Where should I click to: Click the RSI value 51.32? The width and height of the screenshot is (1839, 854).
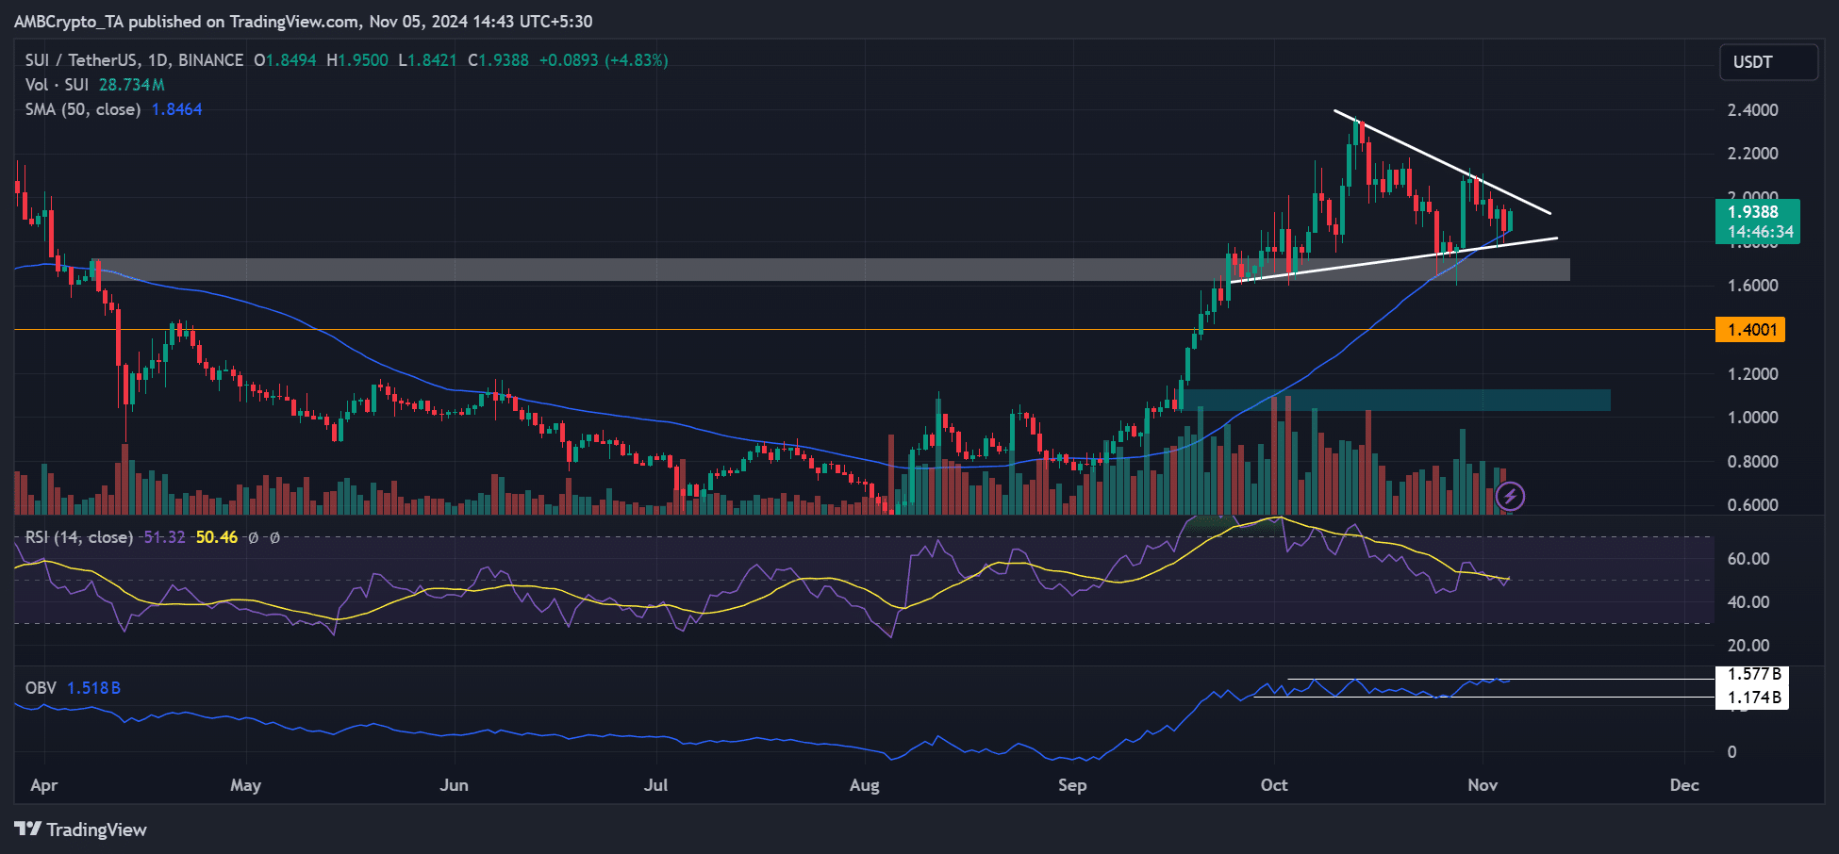[x=164, y=537]
